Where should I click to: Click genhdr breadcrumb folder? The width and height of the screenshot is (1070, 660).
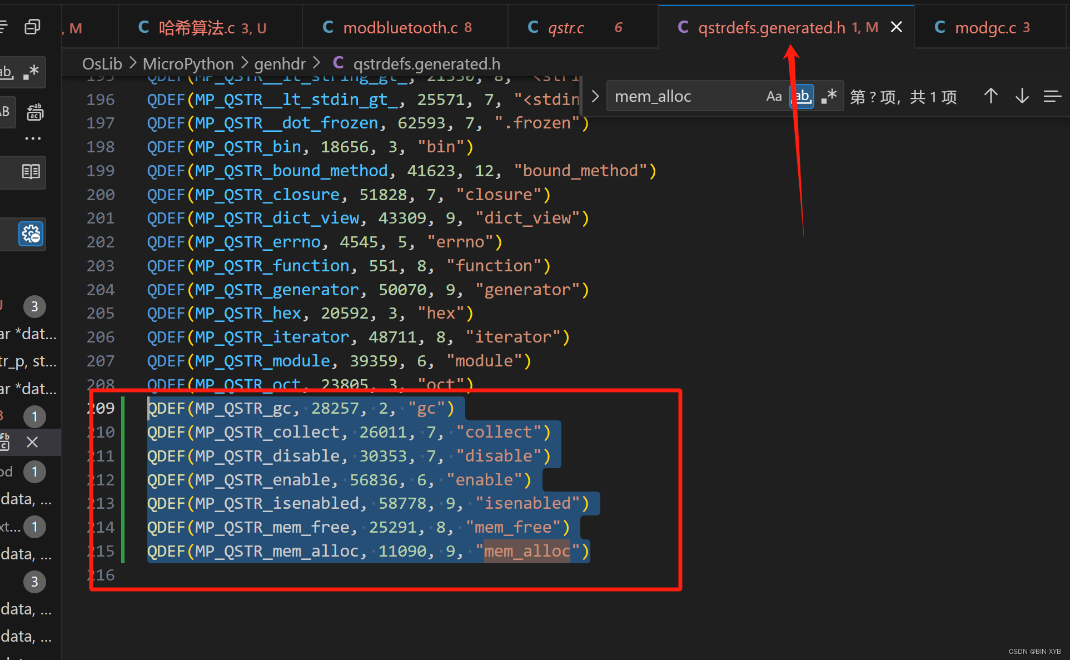[280, 64]
